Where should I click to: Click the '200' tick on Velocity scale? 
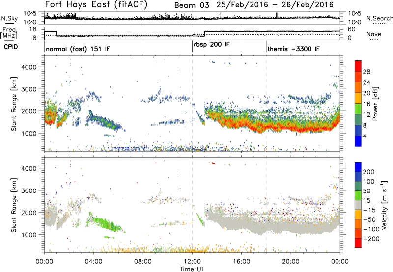[368, 172]
